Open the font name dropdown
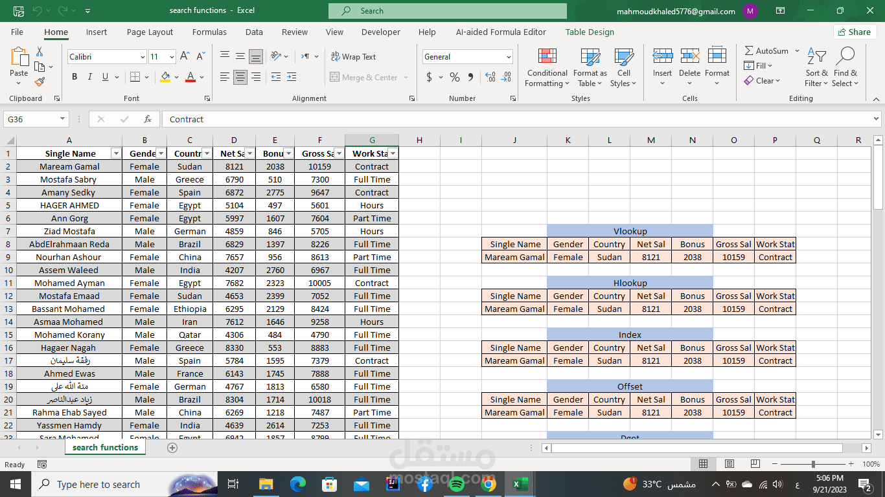885x497 pixels. 143,57
